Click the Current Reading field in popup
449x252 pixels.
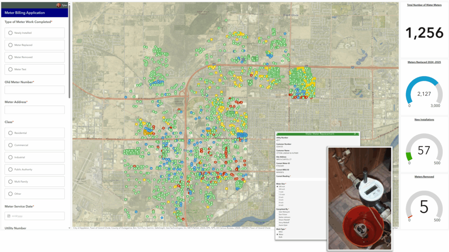301,179
